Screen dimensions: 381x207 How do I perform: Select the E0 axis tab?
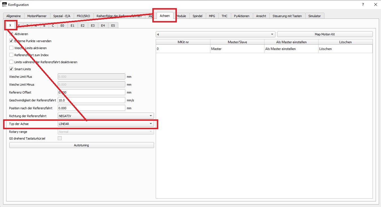pyautogui.click(x=62, y=26)
